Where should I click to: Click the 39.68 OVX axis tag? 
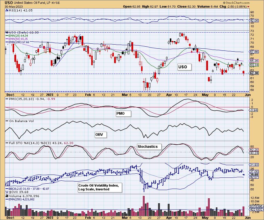tap(254, 175)
